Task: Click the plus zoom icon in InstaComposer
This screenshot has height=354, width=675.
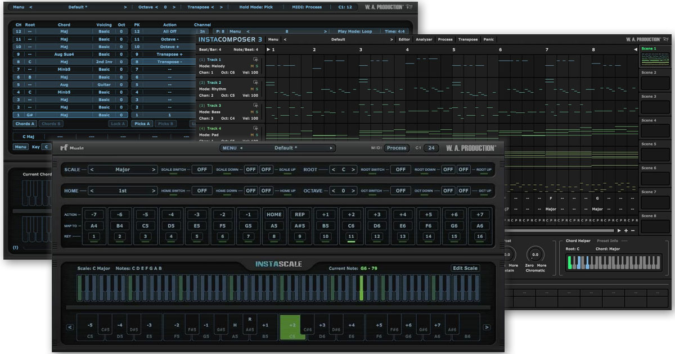Action: pyautogui.click(x=625, y=230)
